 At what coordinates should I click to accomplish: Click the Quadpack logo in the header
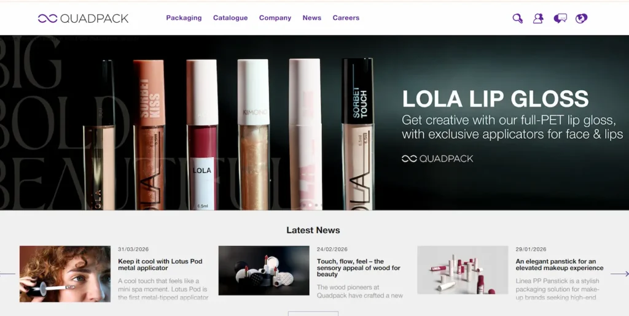tap(83, 18)
